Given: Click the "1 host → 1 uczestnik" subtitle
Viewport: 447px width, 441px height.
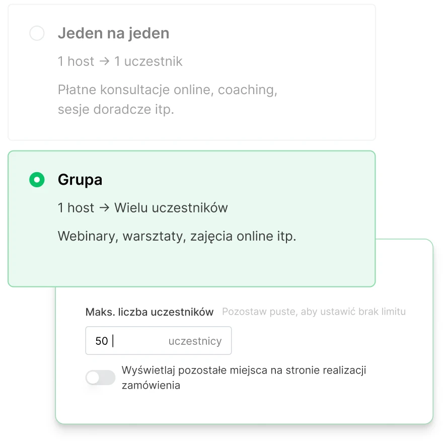Looking at the screenshot, I should (120, 61).
